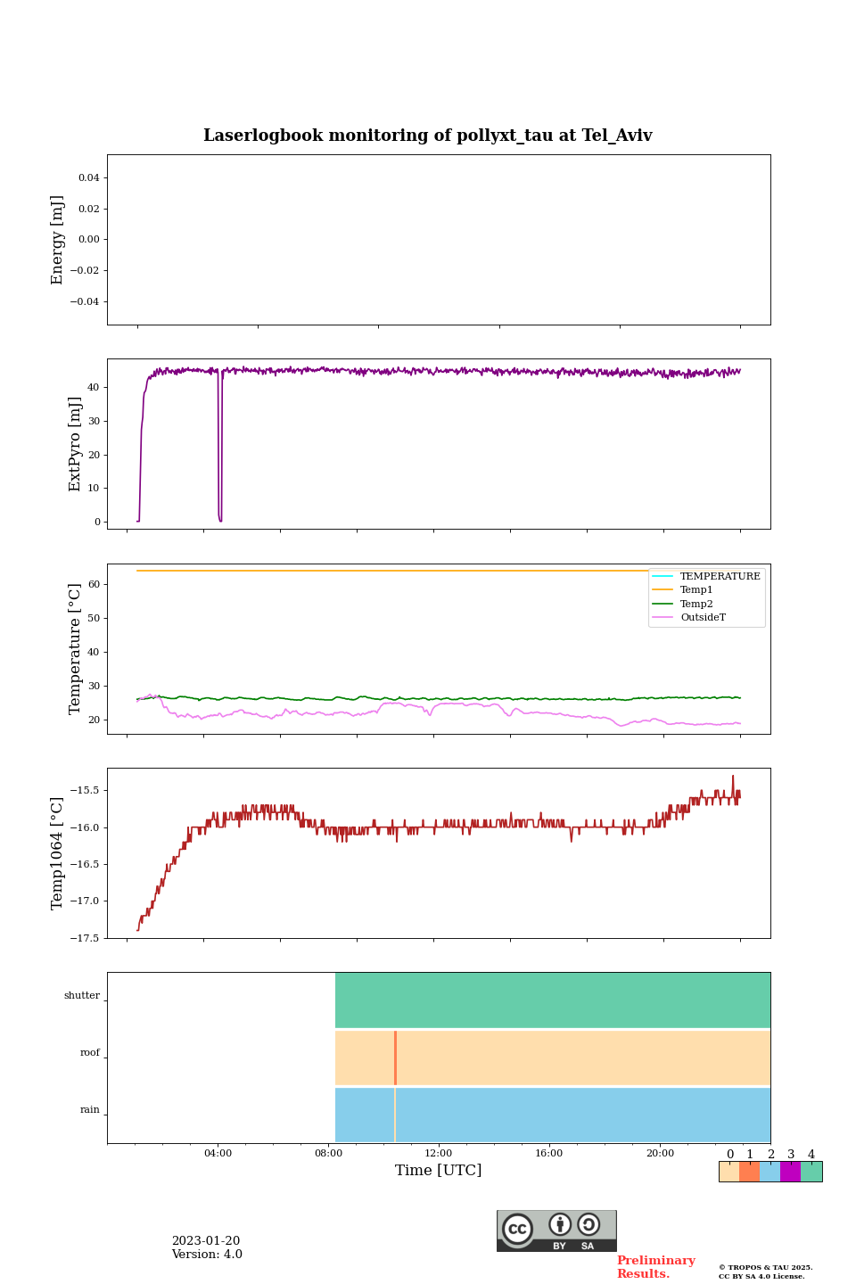Image resolution: width=856 pixels, height=1284 pixels.
Task: Click the OutsideT legend entry
Action: click(689, 617)
